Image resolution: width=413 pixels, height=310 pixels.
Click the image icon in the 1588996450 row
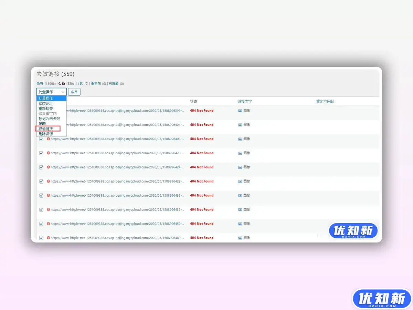(240, 224)
